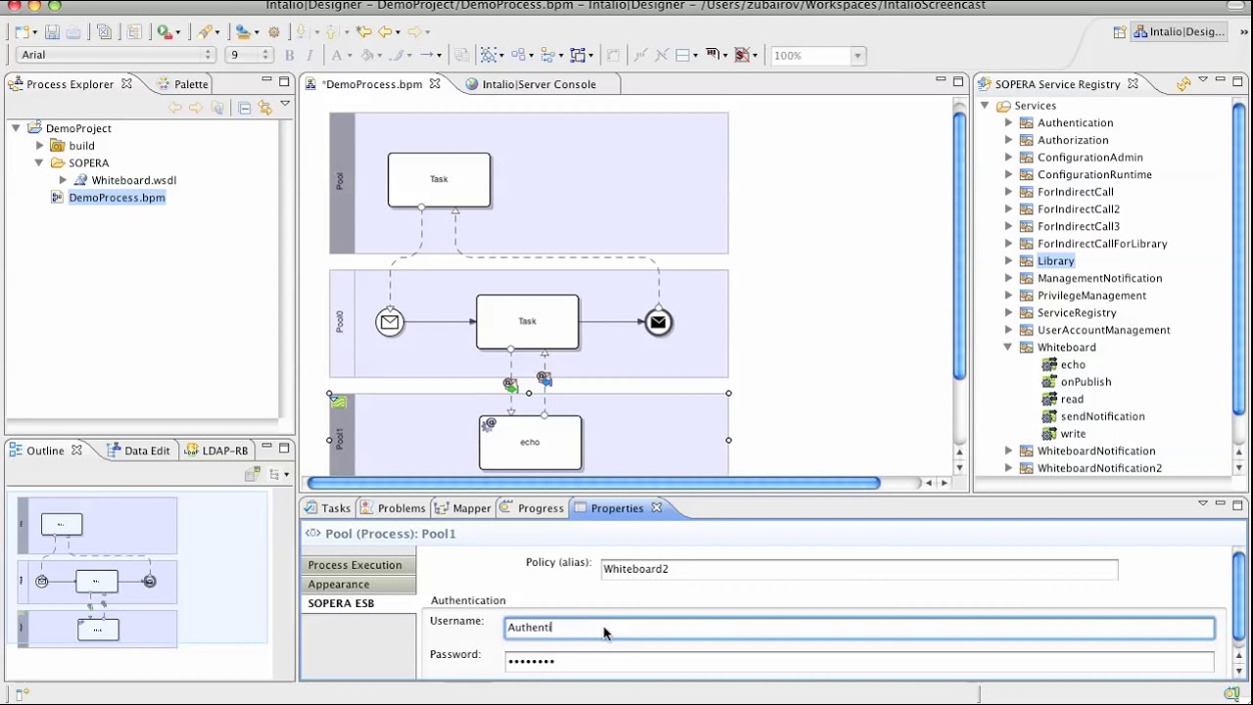1253x705 pixels.
Task: Select the read operation under Whiteboard
Action: tap(1072, 399)
